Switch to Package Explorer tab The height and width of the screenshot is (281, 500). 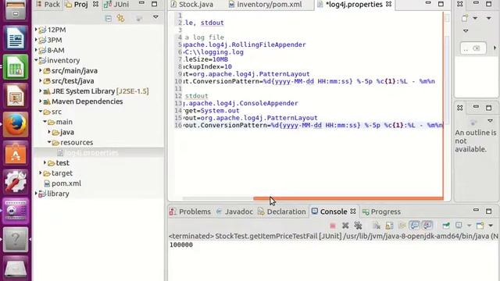click(48, 5)
